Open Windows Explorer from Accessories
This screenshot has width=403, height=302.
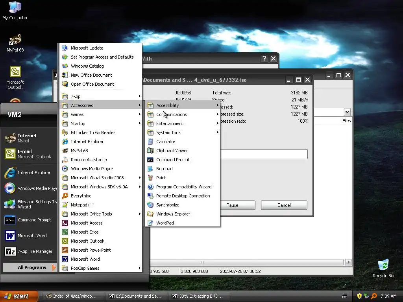[x=183, y=214]
